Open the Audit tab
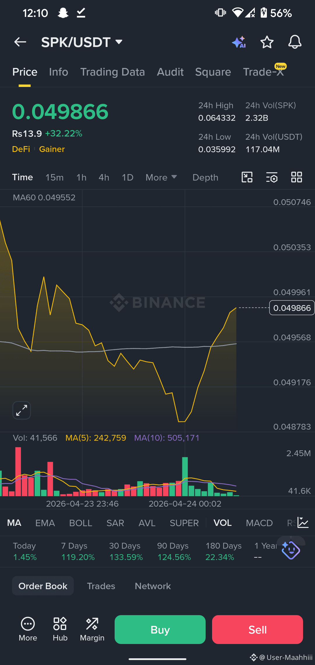 pos(170,72)
